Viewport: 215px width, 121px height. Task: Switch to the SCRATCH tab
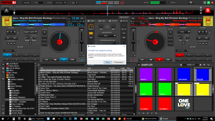(113, 21)
